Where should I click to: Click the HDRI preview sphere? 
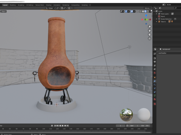point(126,115)
